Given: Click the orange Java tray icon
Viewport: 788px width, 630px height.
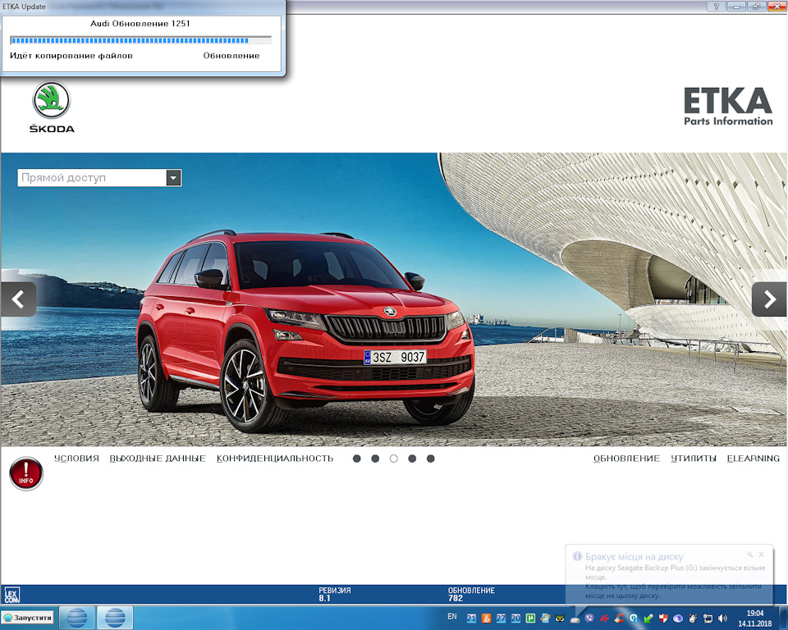Looking at the screenshot, I should click(x=486, y=619).
